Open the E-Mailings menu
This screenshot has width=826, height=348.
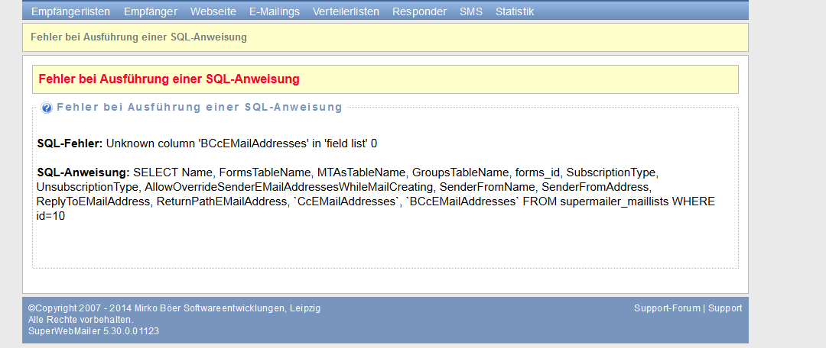coord(275,11)
